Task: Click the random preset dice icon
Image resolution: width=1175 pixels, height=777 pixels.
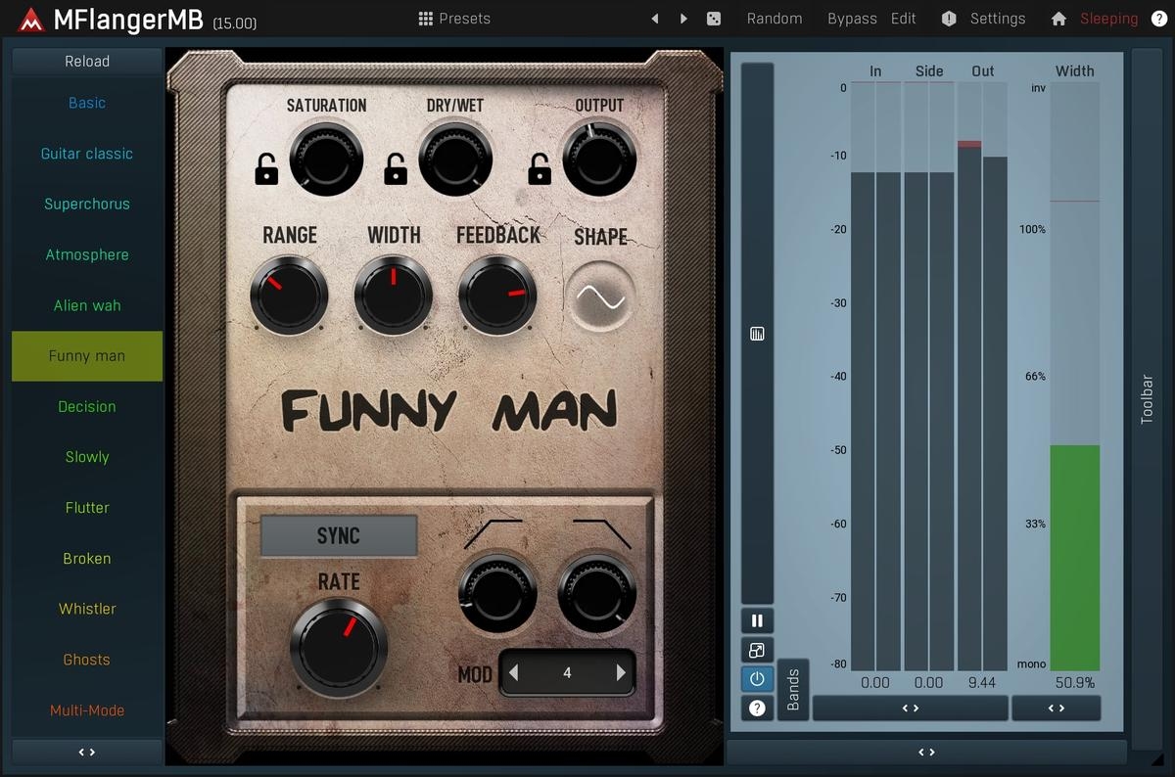Action: point(714,19)
